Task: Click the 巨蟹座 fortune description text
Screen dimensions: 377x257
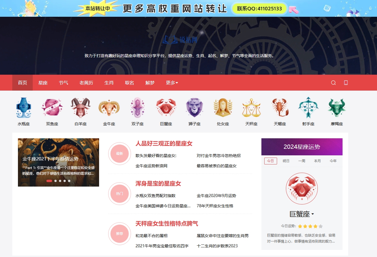Action: (x=301, y=238)
